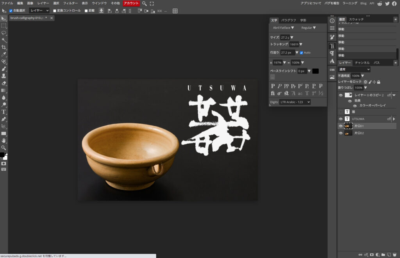The image size is (400, 258).
Task: Click the red アカウント button
Action: [x=131, y=3]
